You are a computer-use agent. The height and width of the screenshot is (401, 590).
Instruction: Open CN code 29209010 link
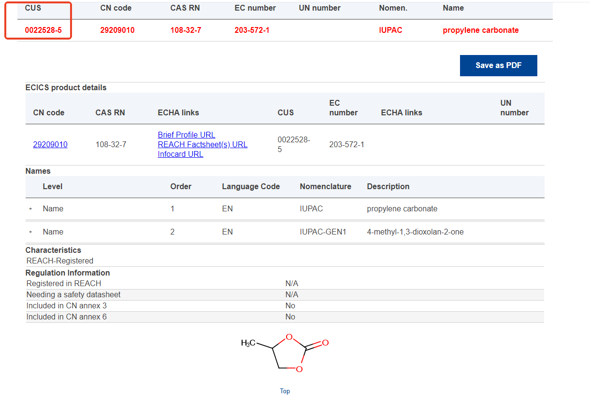[x=50, y=145]
